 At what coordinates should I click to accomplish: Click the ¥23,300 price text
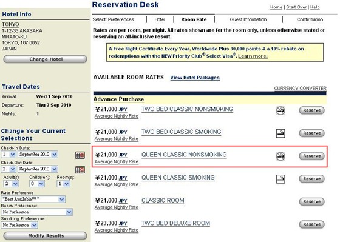point(106,223)
